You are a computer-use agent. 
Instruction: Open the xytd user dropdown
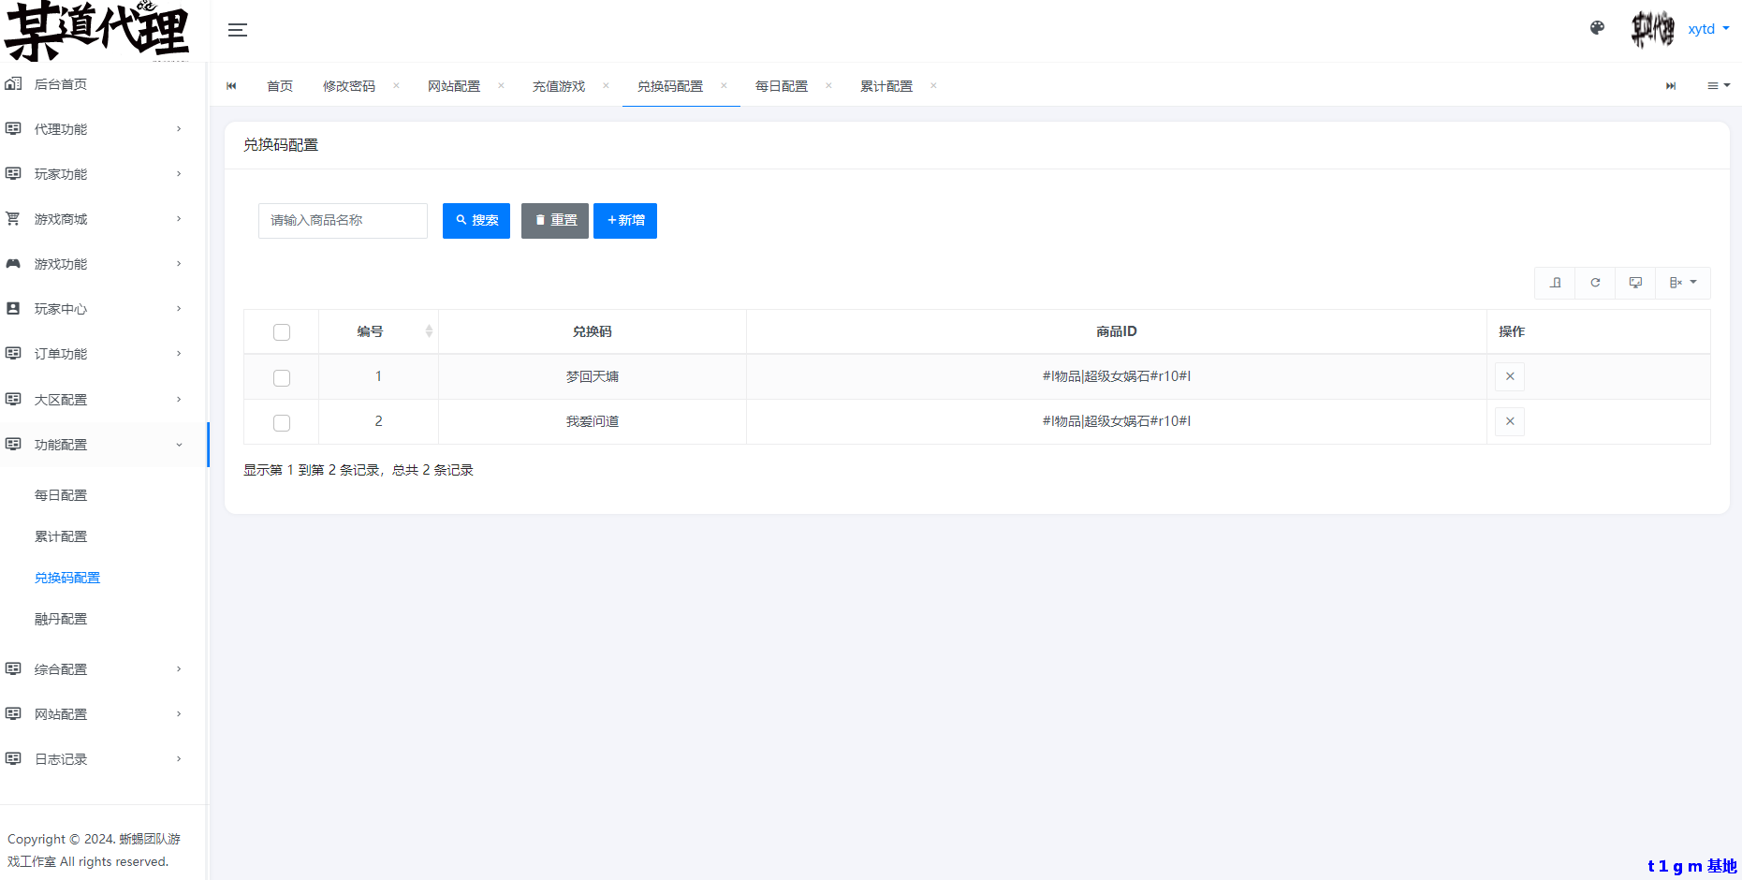coord(1707,29)
